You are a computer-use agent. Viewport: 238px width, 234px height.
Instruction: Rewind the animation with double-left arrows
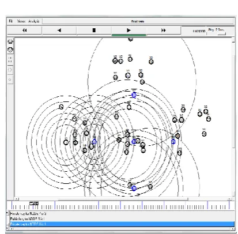coord(25,31)
